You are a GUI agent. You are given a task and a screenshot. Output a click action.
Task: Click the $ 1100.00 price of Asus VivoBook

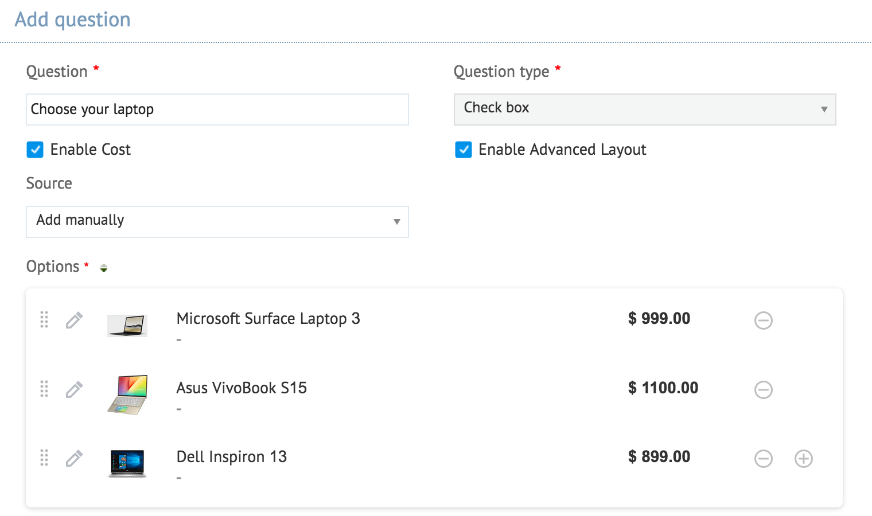663,388
